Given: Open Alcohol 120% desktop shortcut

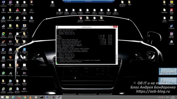Looking at the screenshot, I should pos(17,11).
